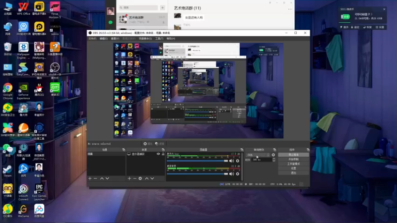
Task: Open the Edit menu in OBS
Action: (x=104, y=39)
